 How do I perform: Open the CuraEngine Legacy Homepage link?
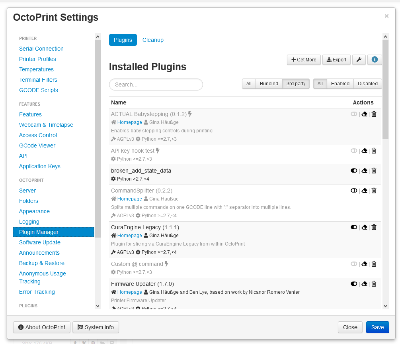(129, 235)
